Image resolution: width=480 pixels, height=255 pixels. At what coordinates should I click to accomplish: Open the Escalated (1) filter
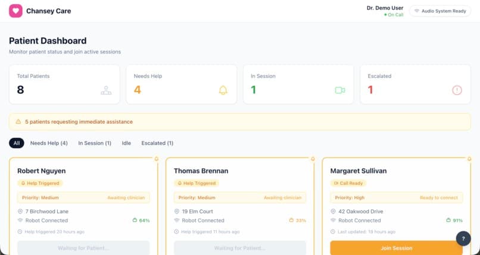157,143
